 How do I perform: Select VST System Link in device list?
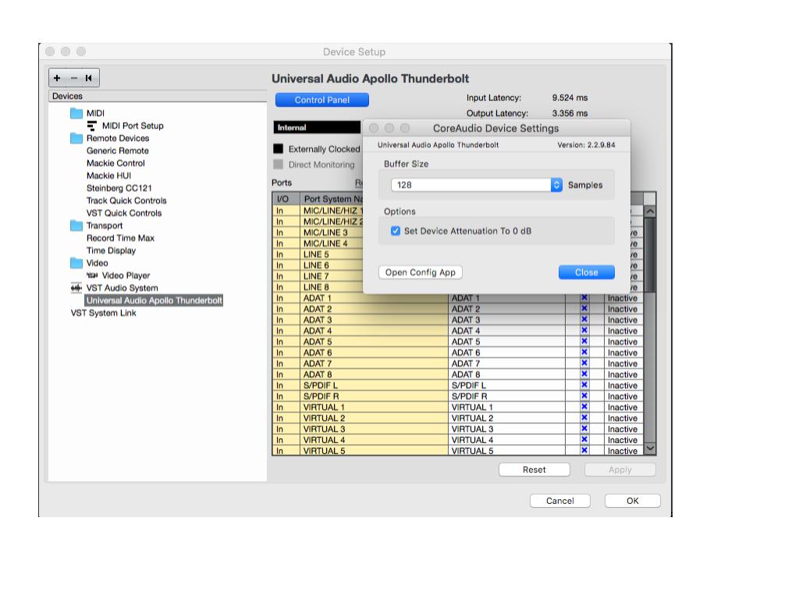coord(103,313)
